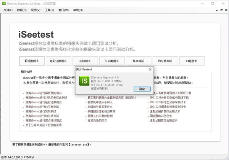Image resolution: width=229 pixels, height=160 pixels.
Task: Choose the 坏点测试 button
Action: [x=139, y=61]
